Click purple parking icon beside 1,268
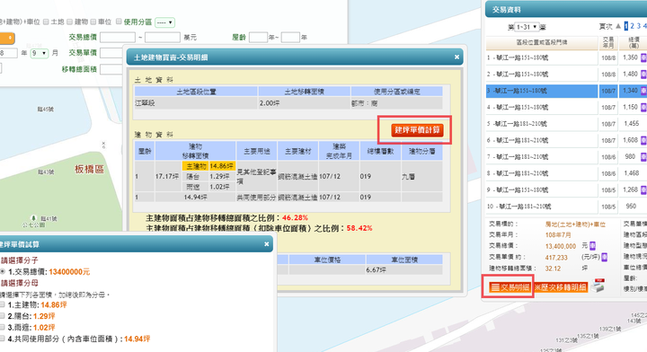This screenshot has height=352, width=647. 643,189
